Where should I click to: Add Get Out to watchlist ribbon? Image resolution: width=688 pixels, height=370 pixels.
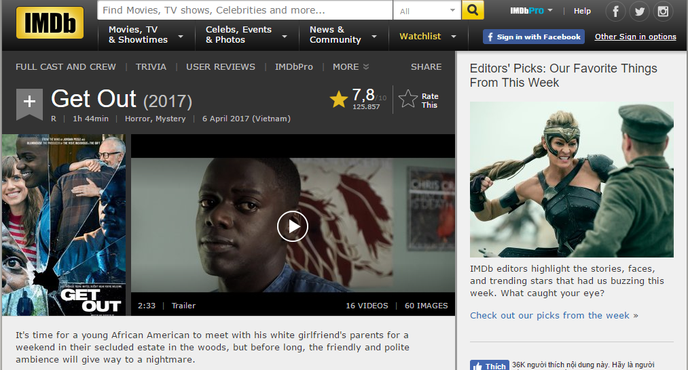click(29, 104)
